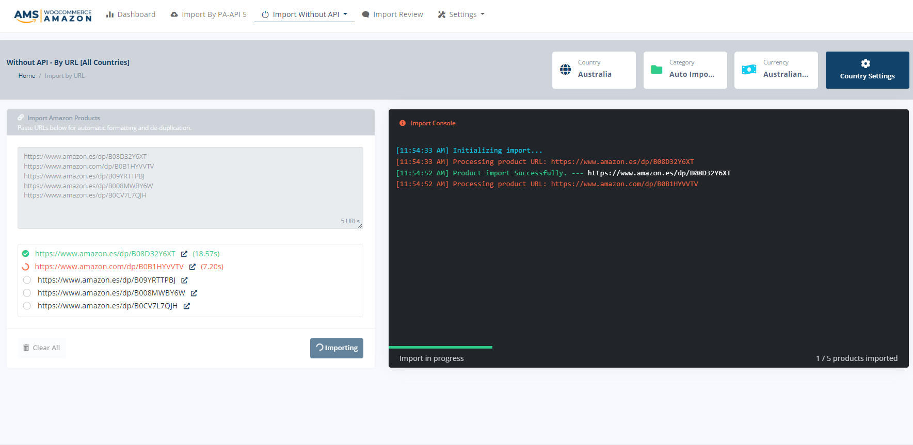
Task: Click the green import progress bar
Action: [440, 347]
